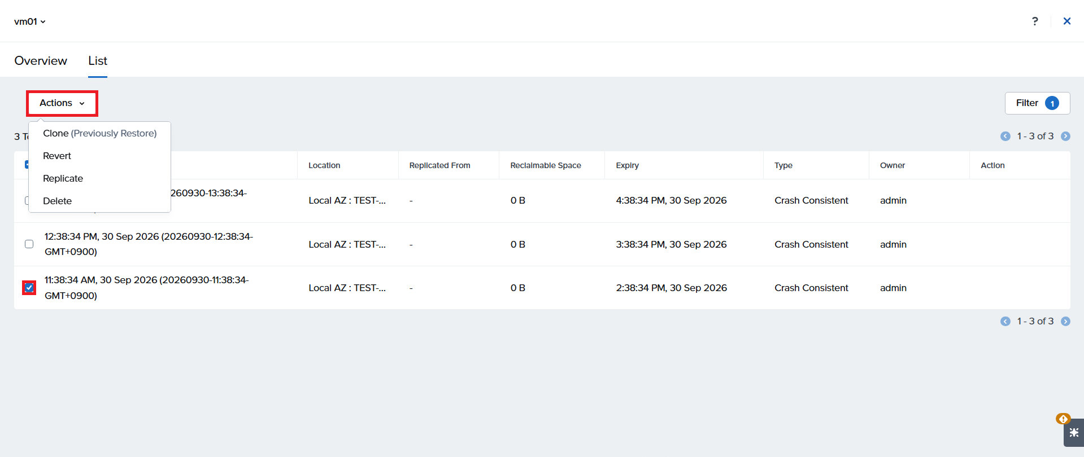Go to previous page in bottom pagination
1084x457 pixels.
pyautogui.click(x=1005, y=321)
